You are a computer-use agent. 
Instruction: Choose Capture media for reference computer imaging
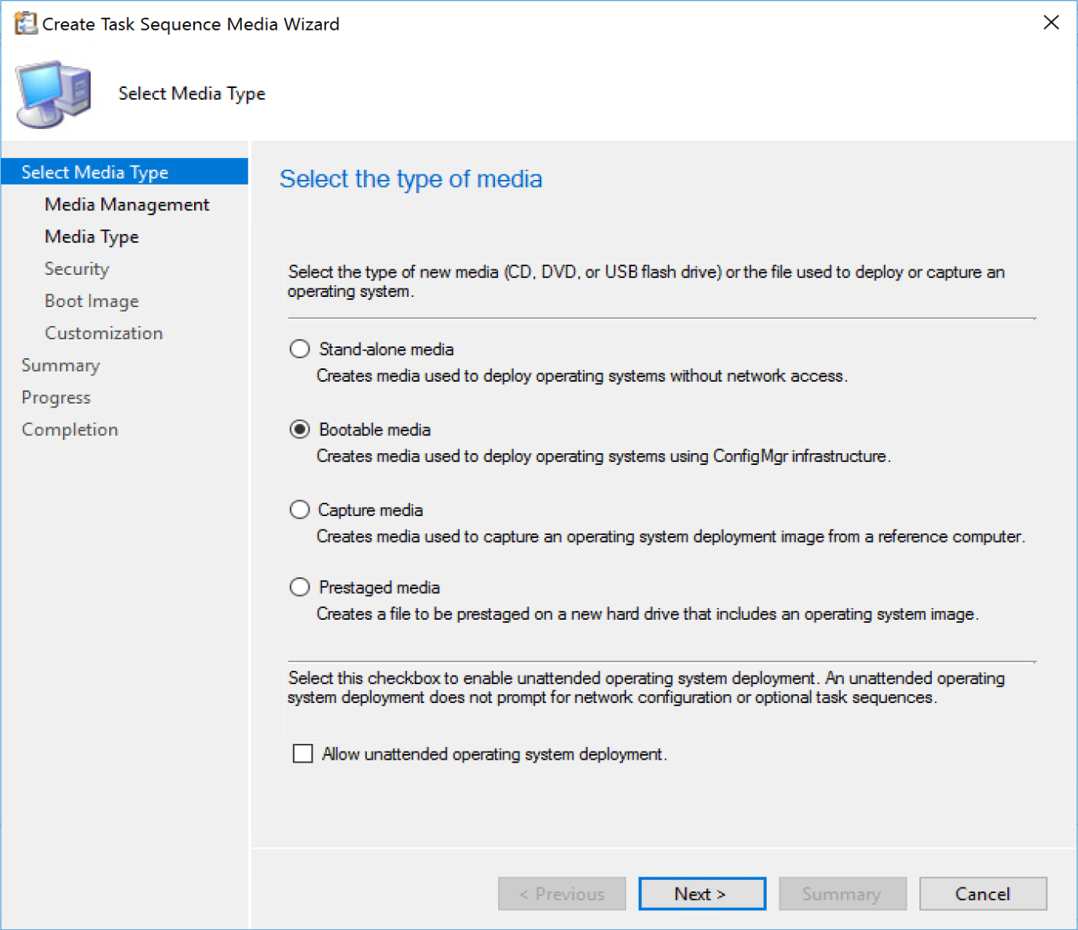(x=299, y=509)
